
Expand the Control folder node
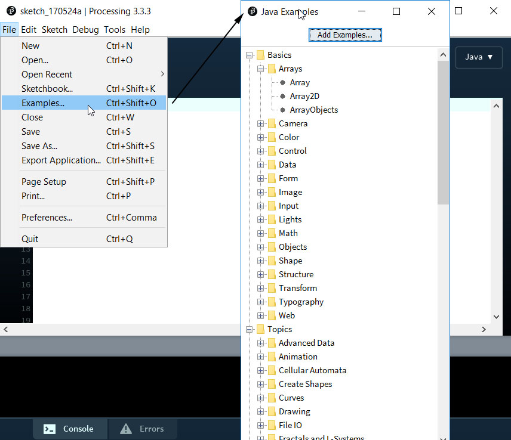pos(260,151)
